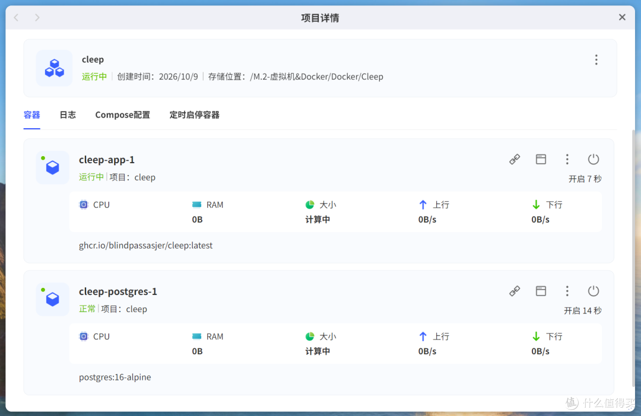Click the CPU icon in cleep-postgres-1 stats

(84, 336)
